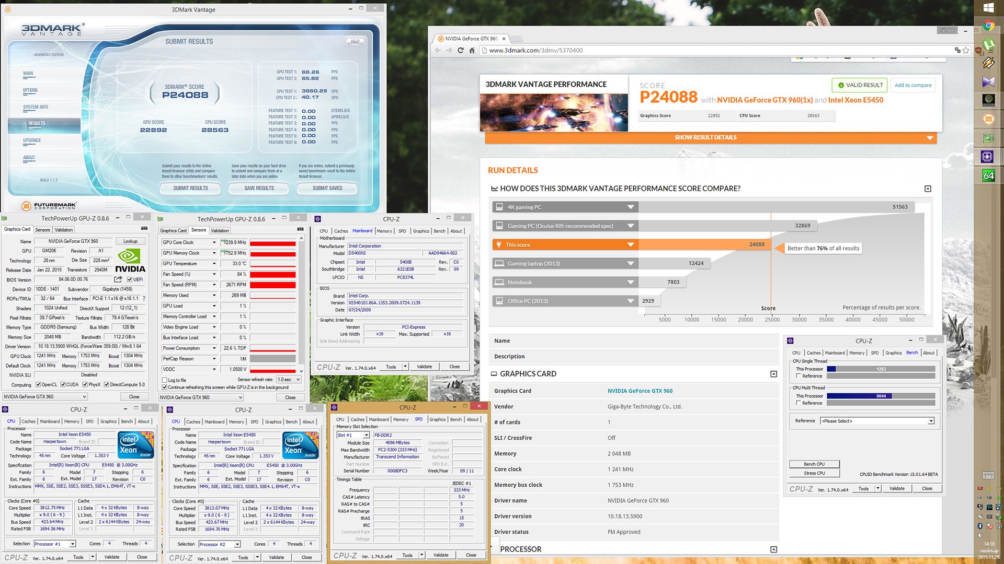Click Add to compare link on 3dmark page
1004x564 pixels.
pos(913,85)
